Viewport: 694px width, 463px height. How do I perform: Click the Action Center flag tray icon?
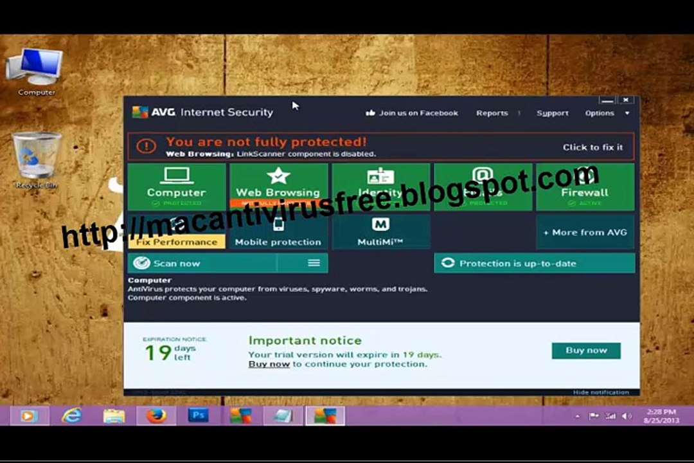pyautogui.click(x=594, y=416)
